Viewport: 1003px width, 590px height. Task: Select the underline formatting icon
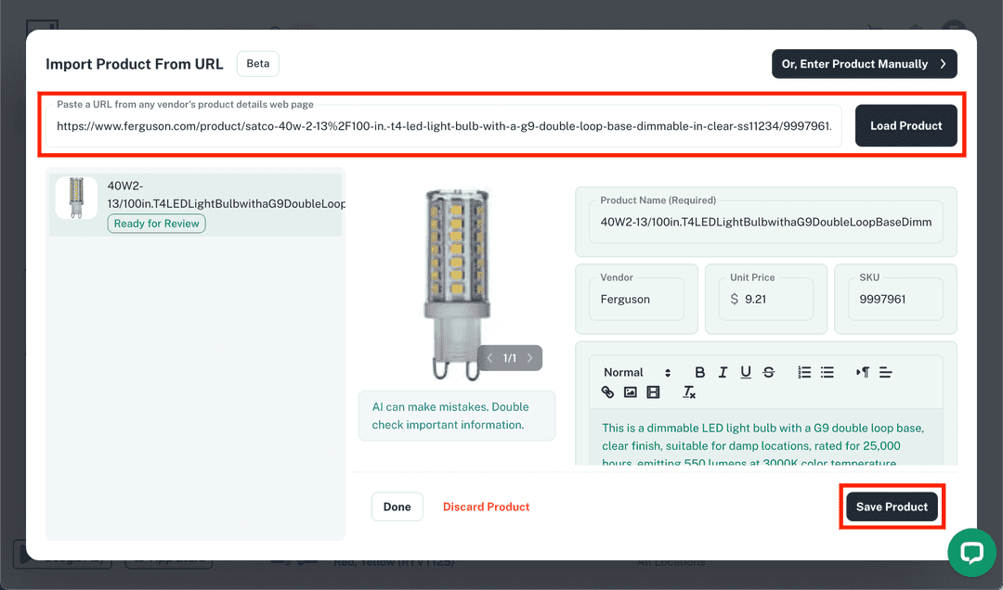pos(746,371)
